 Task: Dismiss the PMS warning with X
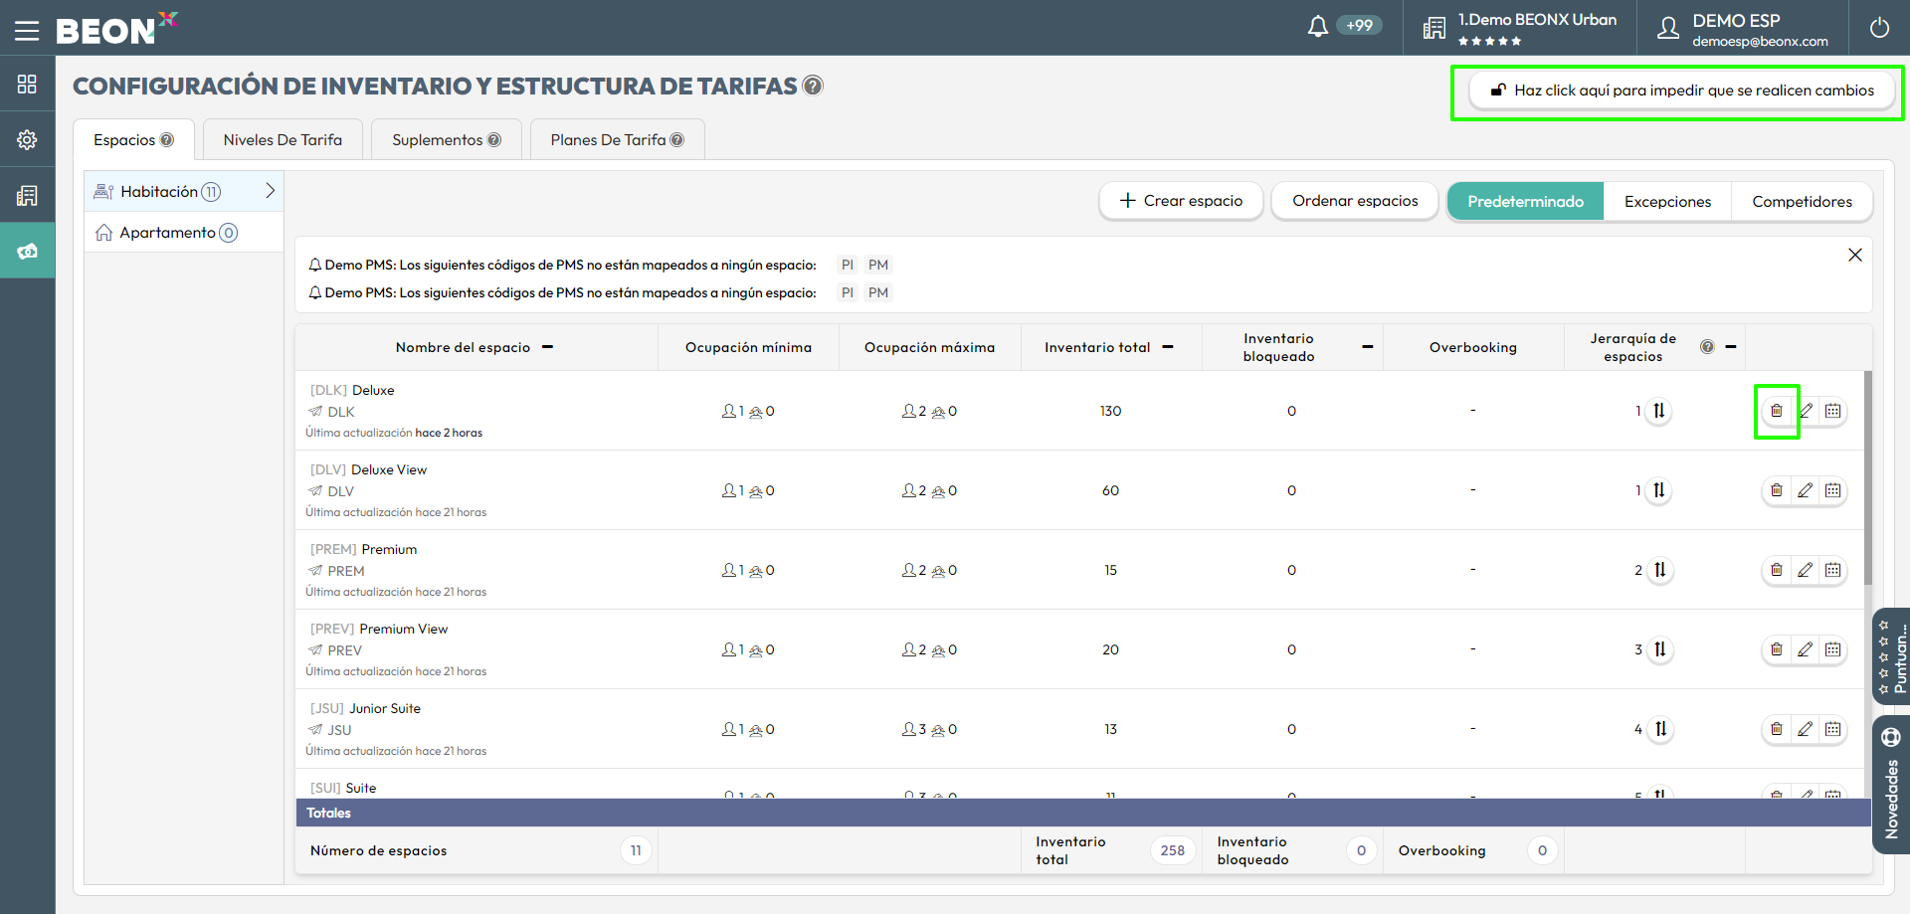coord(1855,255)
